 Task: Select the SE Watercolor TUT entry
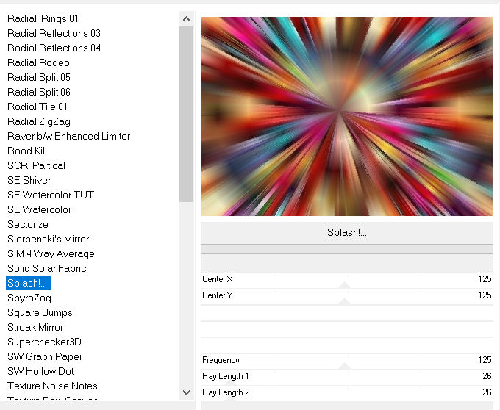(51, 195)
